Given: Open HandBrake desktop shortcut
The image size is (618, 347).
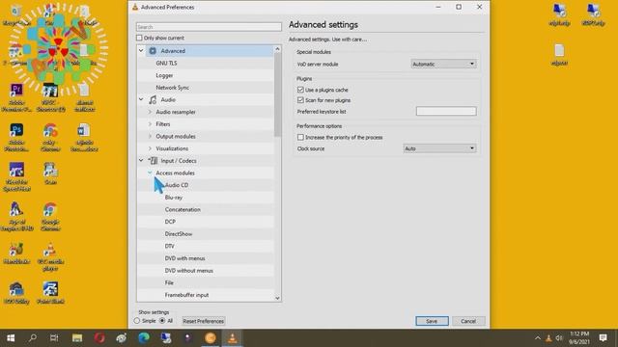Looking at the screenshot, I should (16, 254).
